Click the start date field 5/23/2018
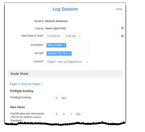Screen dimensions: 145x132 pyautogui.click(x=54, y=36)
